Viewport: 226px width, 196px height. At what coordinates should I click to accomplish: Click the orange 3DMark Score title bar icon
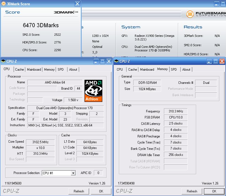coord(4,4)
